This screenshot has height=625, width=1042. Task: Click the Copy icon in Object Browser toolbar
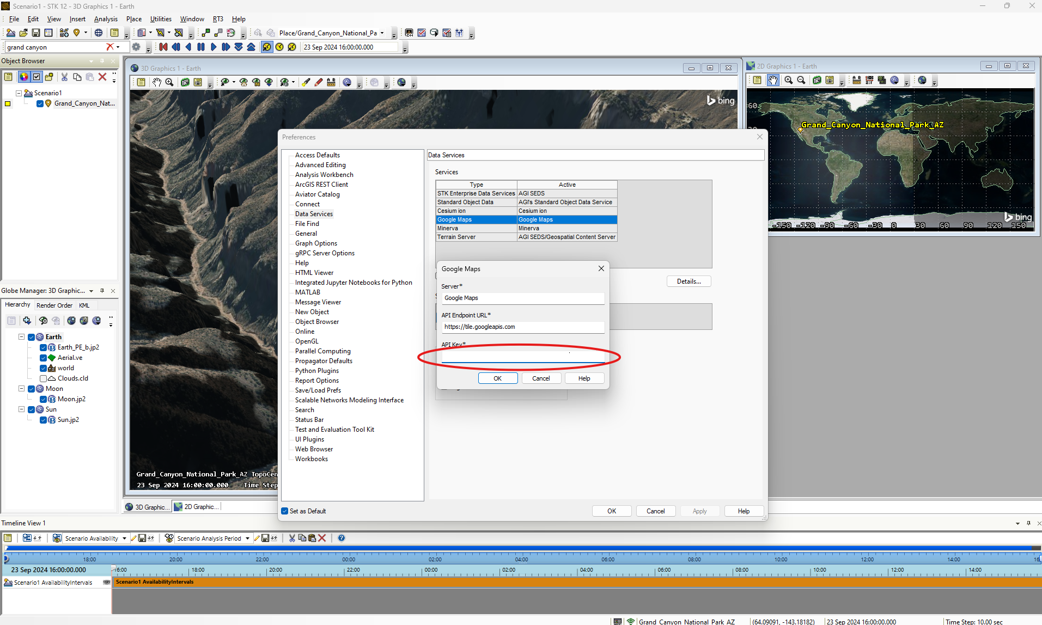pyautogui.click(x=77, y=77)
